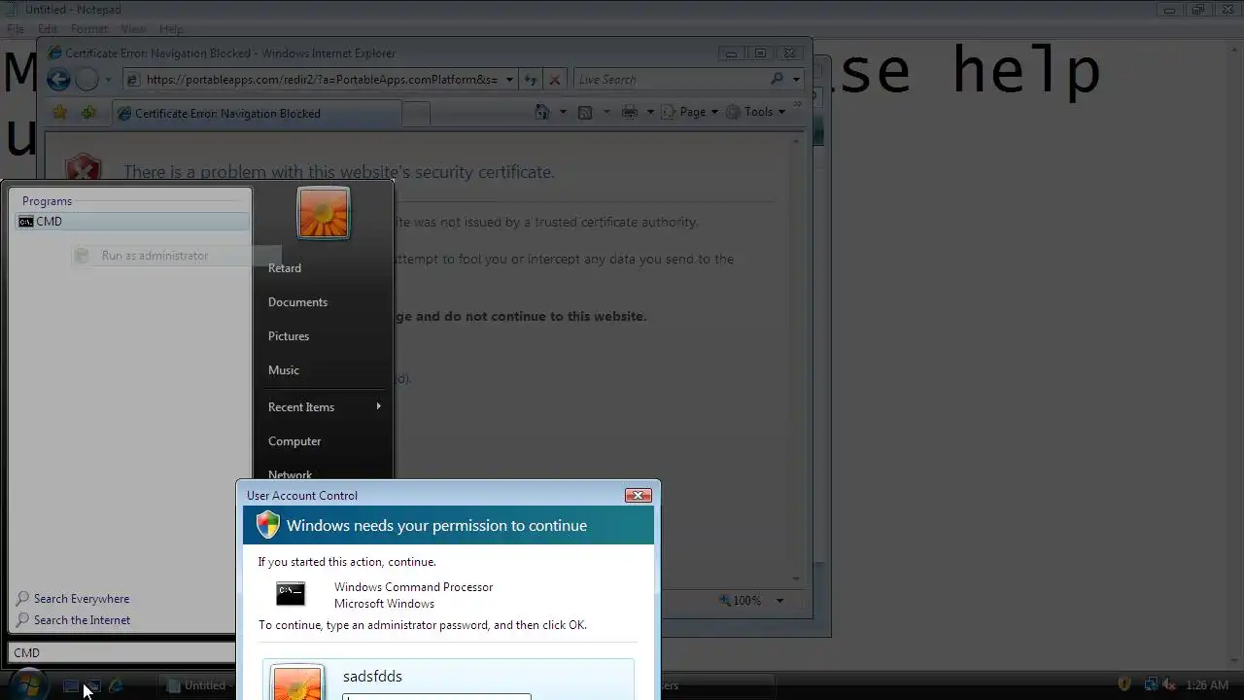Click the IE page scrollbar down arrow
Image resolution: width=1244 pixels, height=700 pixels.
[x=797, y=577]
